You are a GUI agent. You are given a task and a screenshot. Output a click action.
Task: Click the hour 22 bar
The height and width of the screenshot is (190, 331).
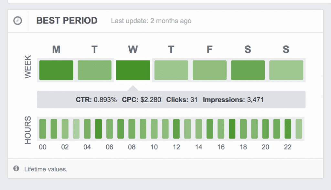[288, 129]
